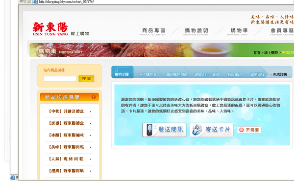Open the 【冰釀】新東陽滷味 category link
The image size is (294, 181).
tap(66, 135)
